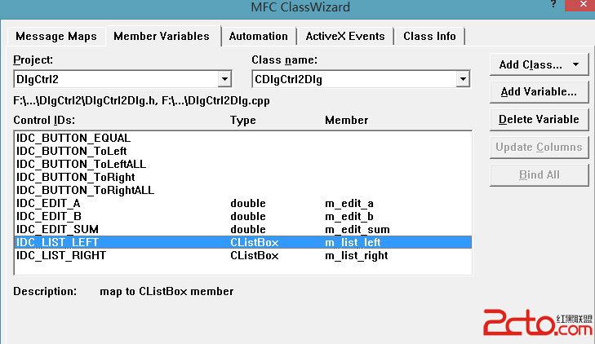
Task: Select the IDC_LIST_RIGHT control ID
Action: pos(61,255)
